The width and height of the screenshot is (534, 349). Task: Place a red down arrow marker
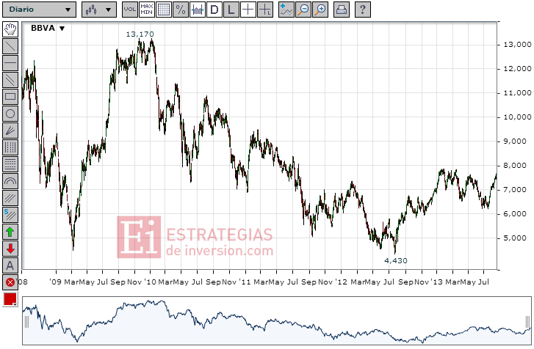click(x=10, y=249)
